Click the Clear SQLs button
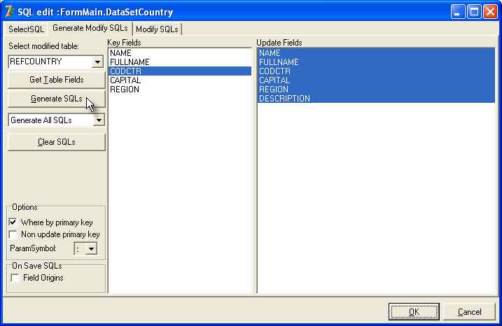 tap(56, 142)
